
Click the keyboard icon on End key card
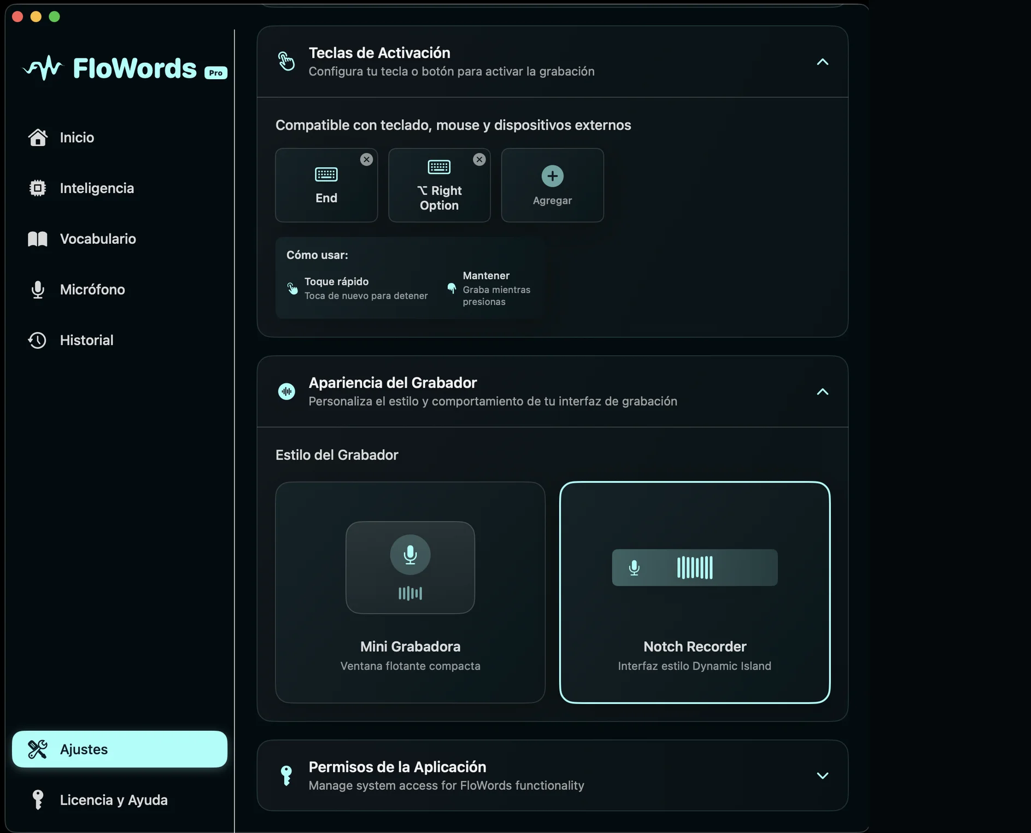(x=326, y=174)
